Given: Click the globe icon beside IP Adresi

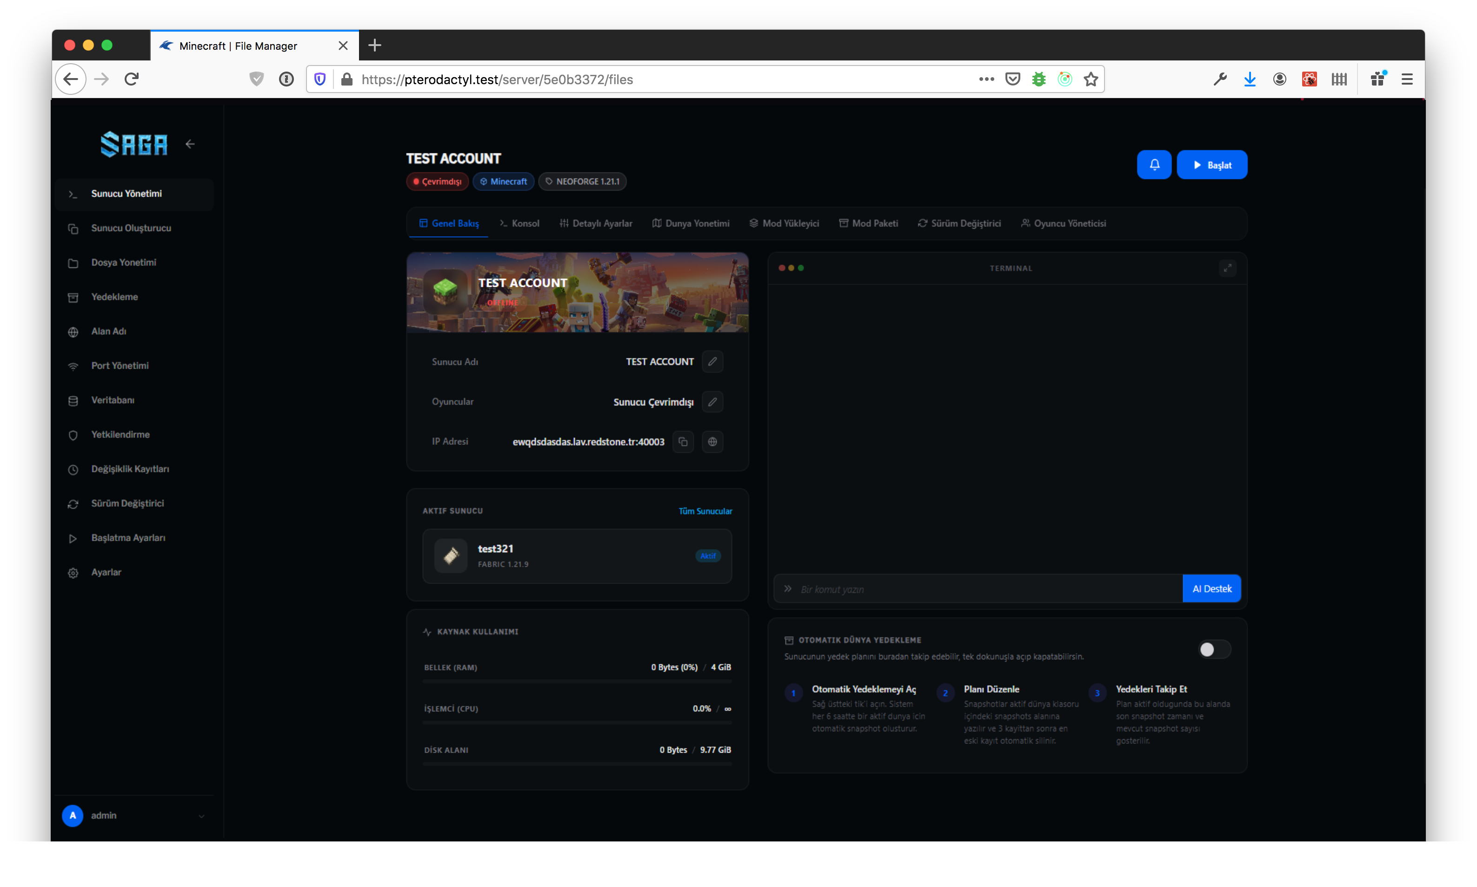Looking at the screenshot, I should [712, 442].
